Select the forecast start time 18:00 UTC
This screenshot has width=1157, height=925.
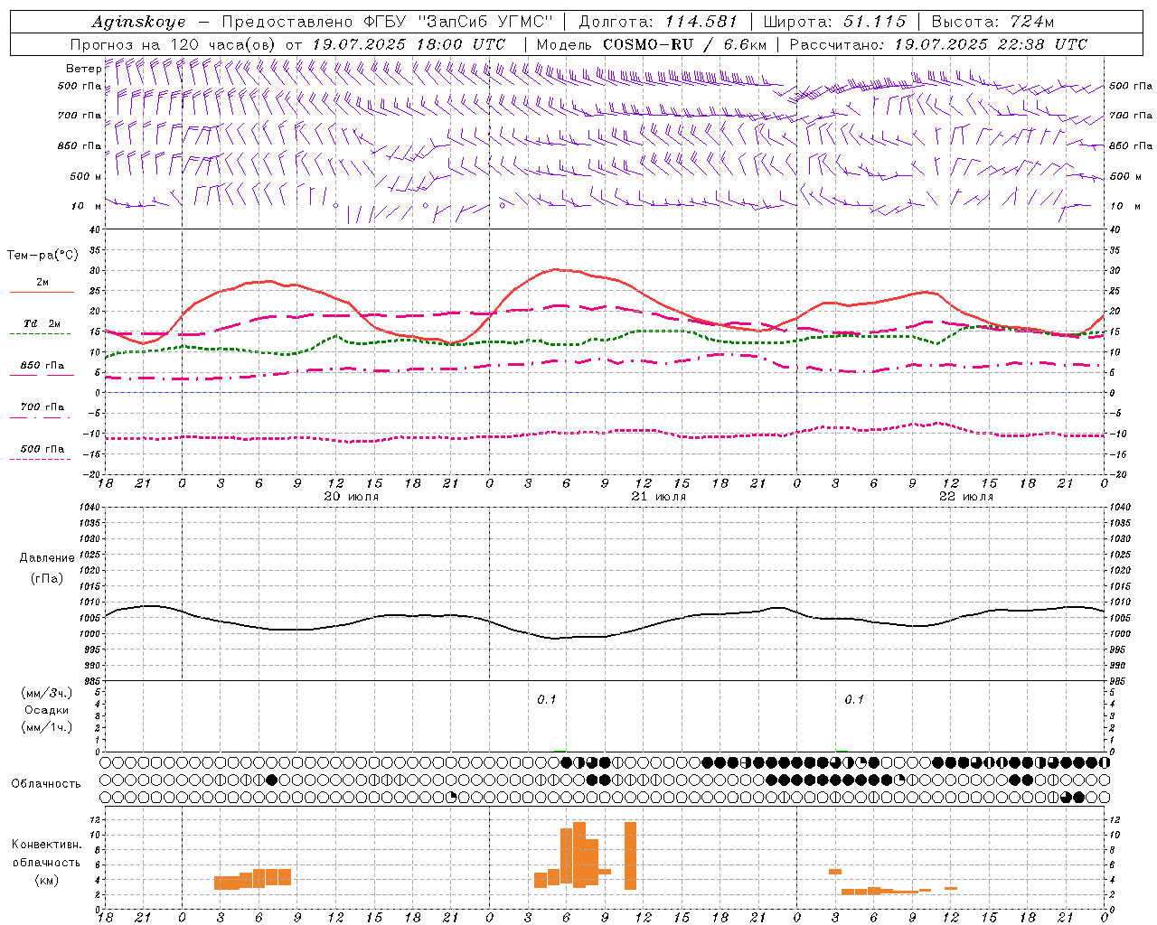pyautogui.click(x=462, y=44)
